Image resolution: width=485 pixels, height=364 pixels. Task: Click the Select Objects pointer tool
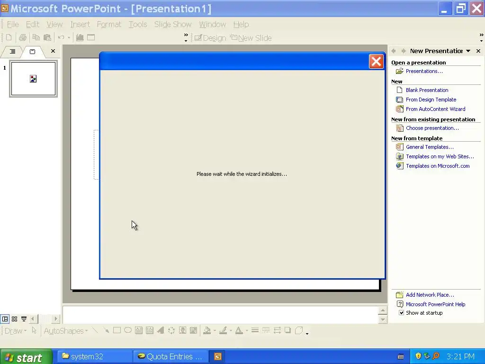(x=34, y=330)
